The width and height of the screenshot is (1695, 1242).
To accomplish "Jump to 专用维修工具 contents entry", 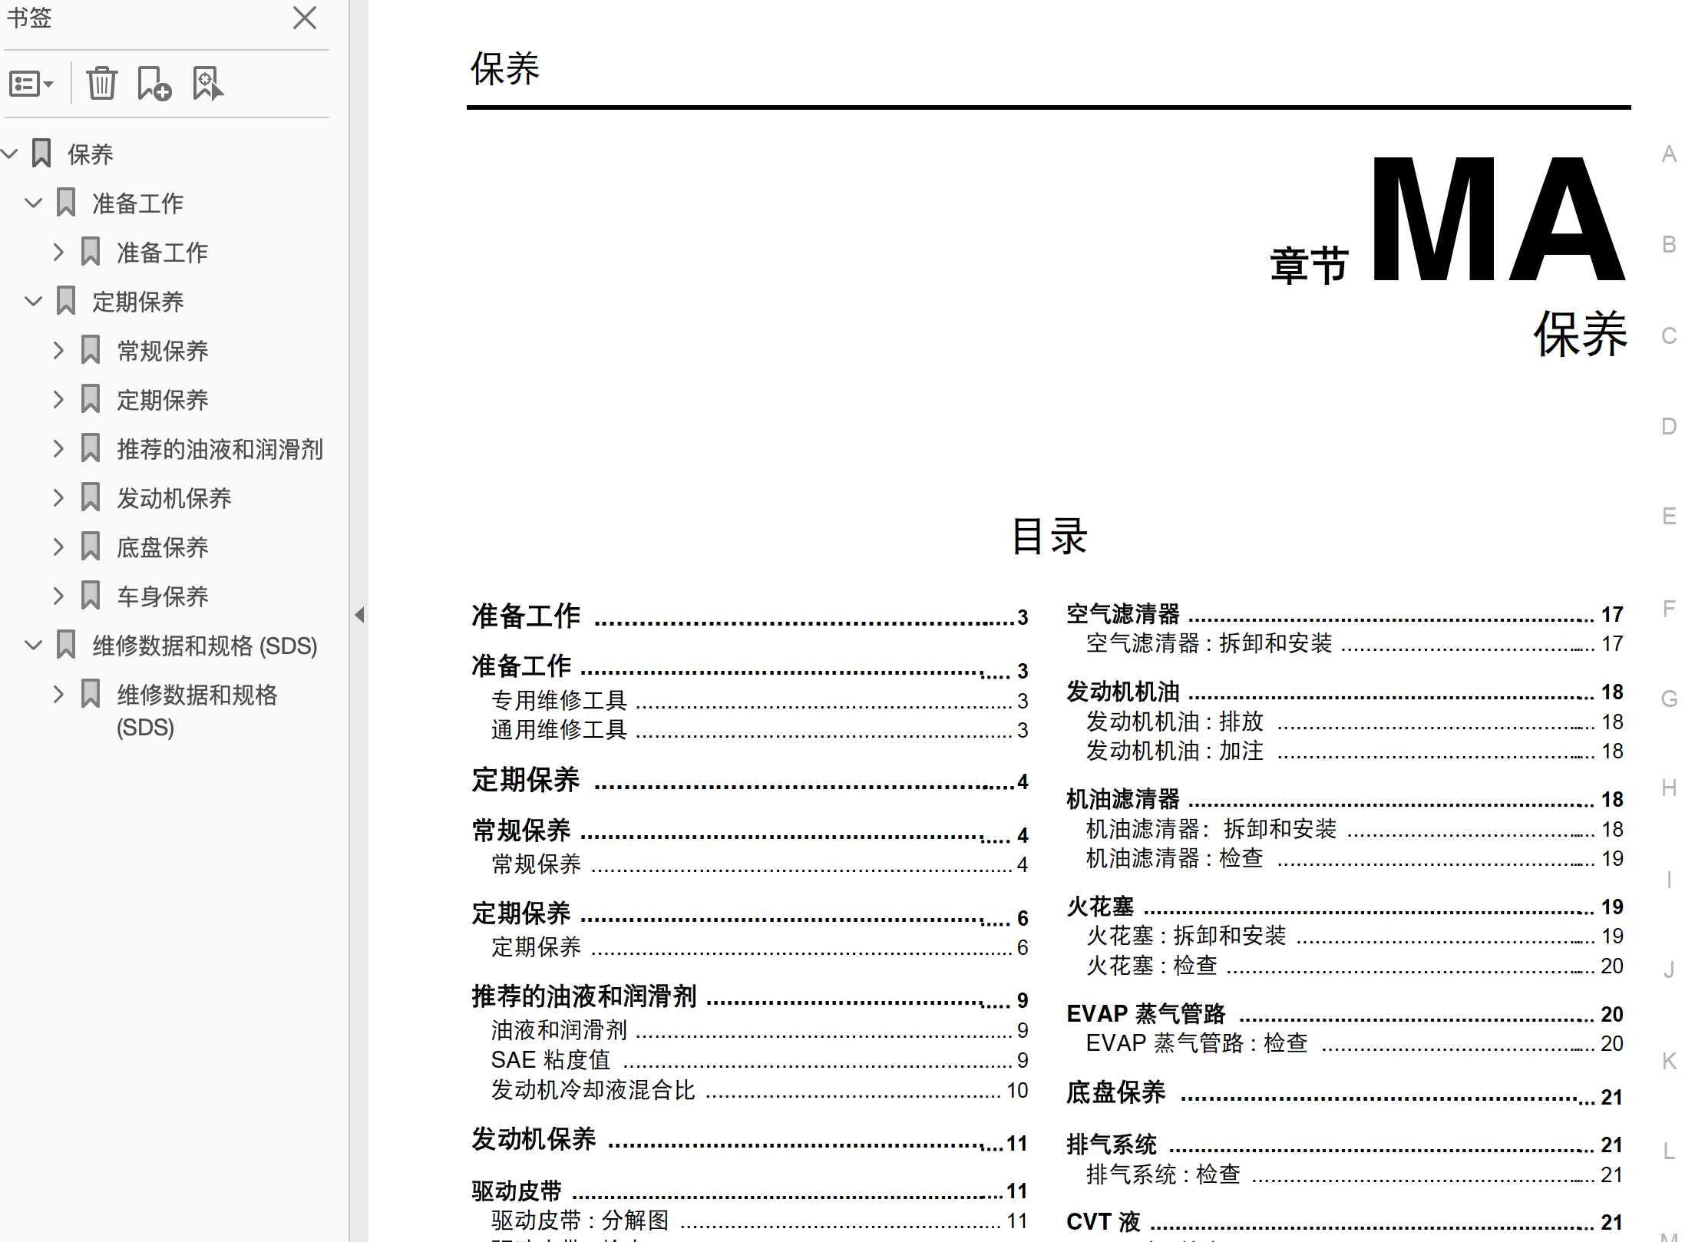I will [x=759, y=700].
